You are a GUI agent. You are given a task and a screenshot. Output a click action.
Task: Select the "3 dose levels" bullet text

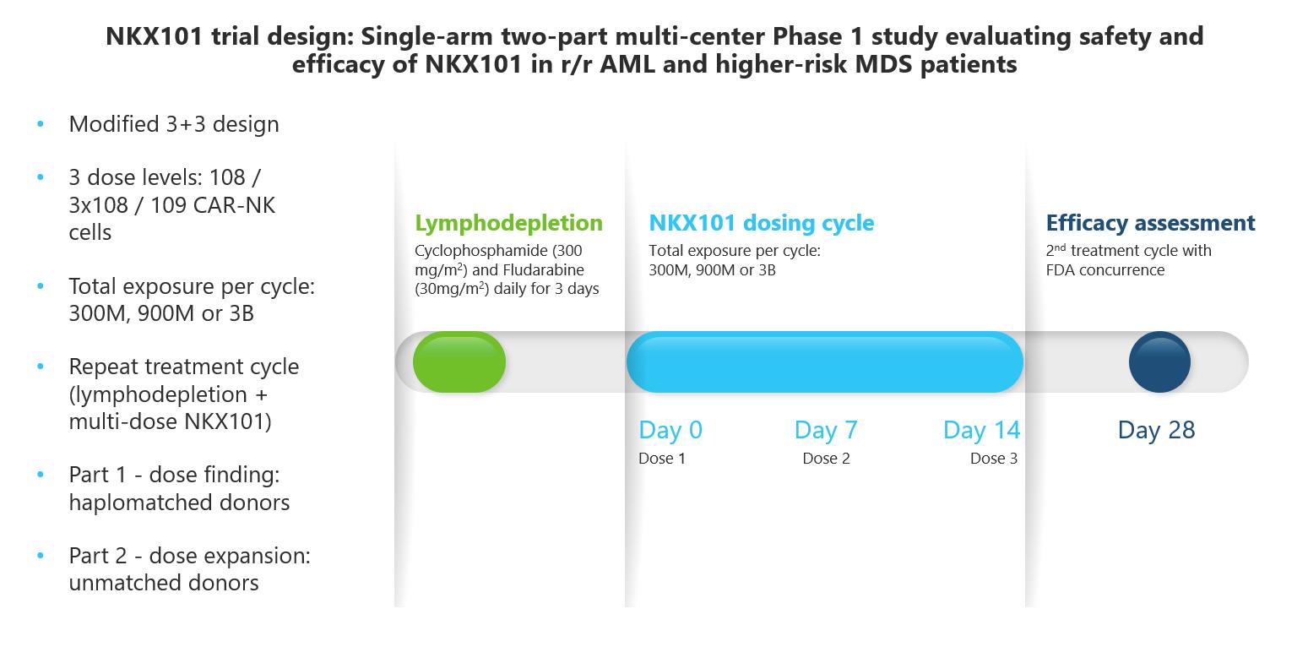(172, 204)
